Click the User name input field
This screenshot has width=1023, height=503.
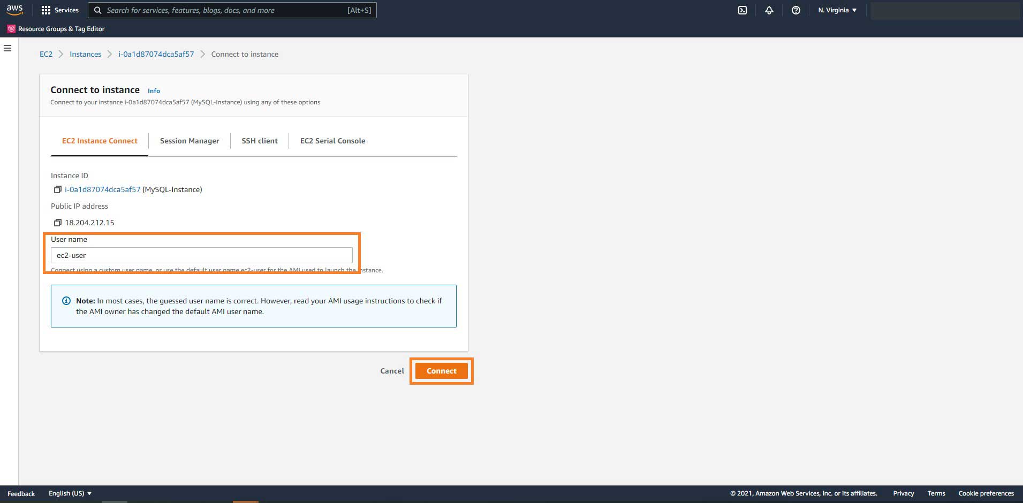pyautogui.click(x=202, y=255)
